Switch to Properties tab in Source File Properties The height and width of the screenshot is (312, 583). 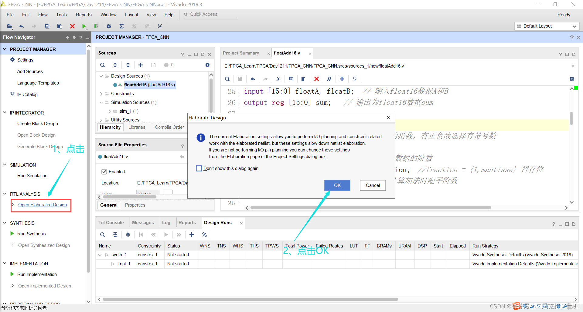point(135,205)
